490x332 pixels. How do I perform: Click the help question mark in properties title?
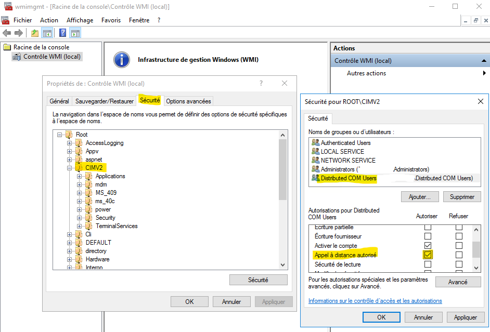coord(261,83)
